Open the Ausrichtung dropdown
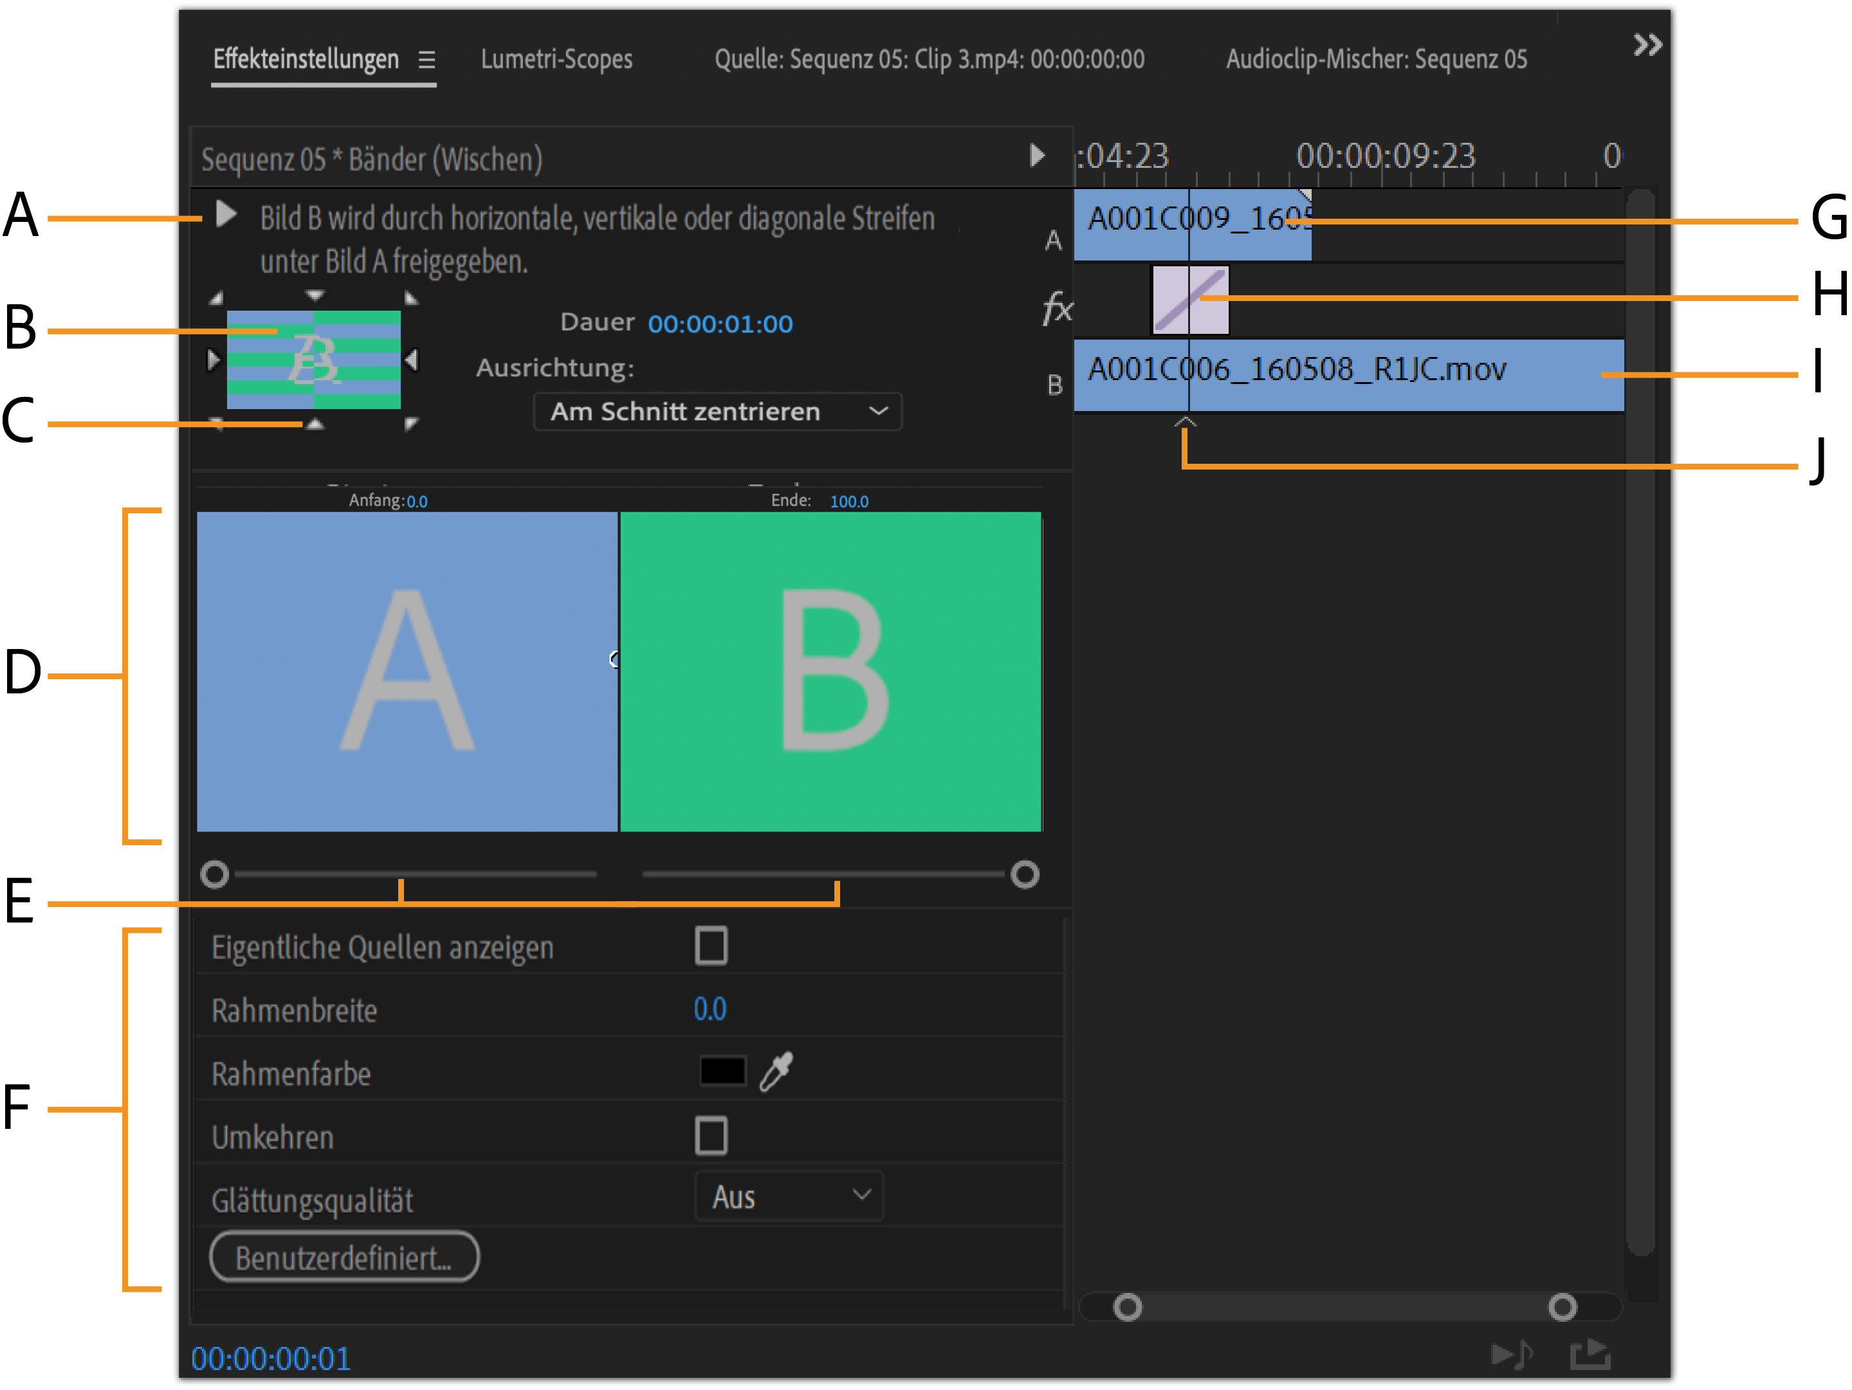This screenshot has width=1852, height=1390. 717,412
